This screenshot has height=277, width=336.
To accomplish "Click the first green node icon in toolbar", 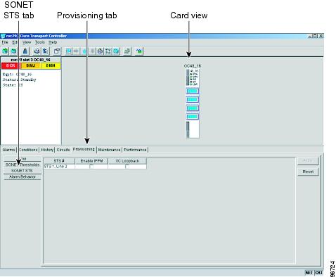I will pos(5,51).
